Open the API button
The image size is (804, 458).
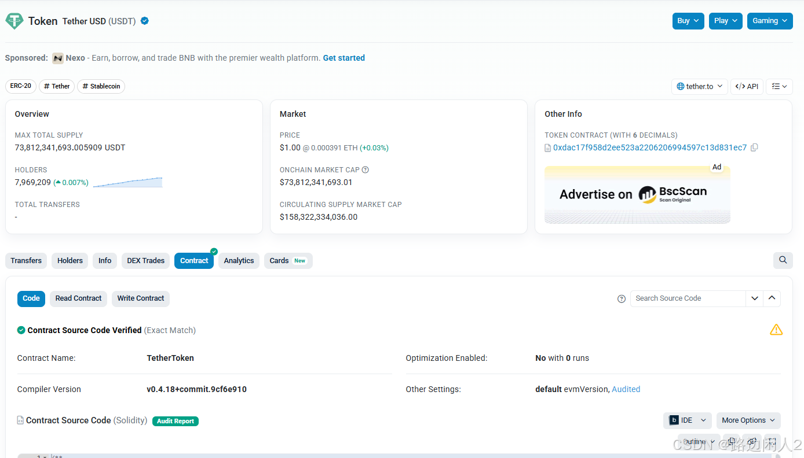[x=747, y=87]
